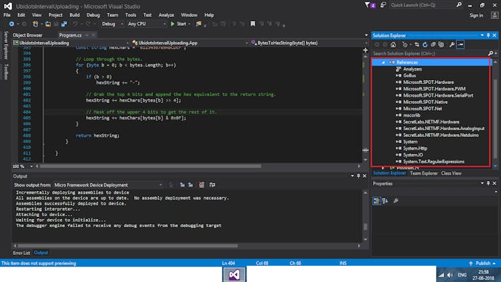Click the bookmark icon in the toolbar
The image size is (501, 282).
tap(253, 24)
